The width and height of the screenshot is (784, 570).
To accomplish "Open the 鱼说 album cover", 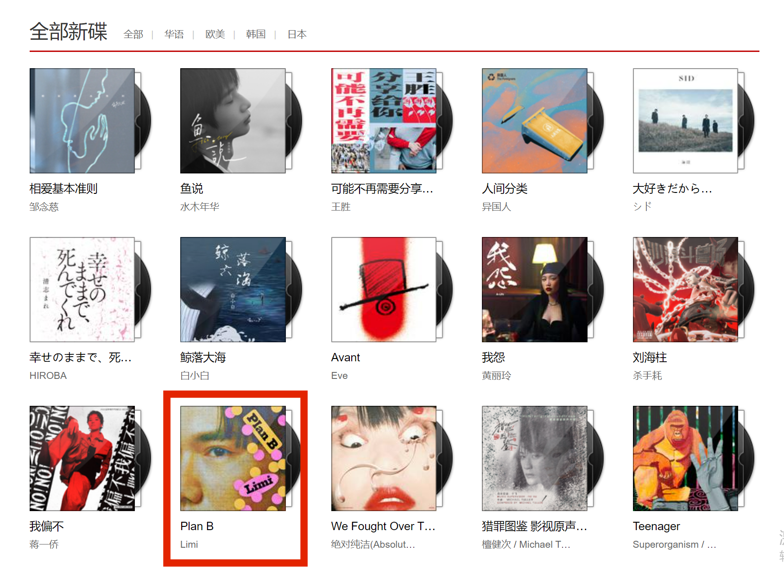I will [233, 121].
